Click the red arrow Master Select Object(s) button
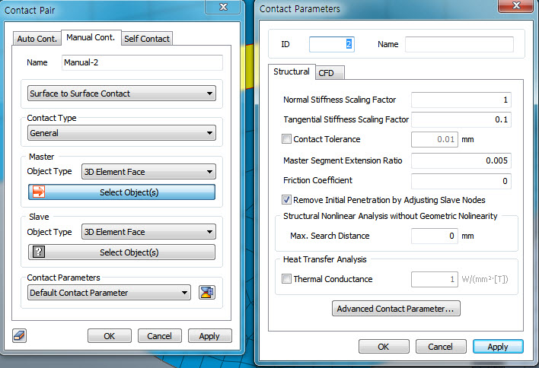 pos(122,192)
